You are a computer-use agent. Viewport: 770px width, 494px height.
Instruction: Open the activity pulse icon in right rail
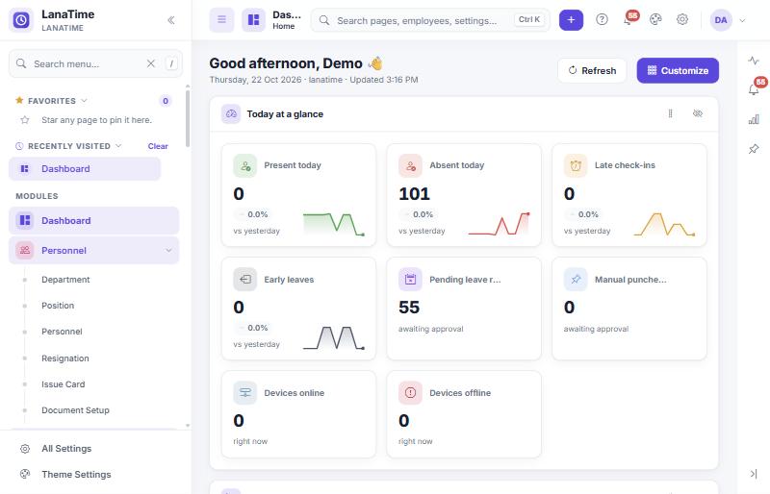(754, 61)
